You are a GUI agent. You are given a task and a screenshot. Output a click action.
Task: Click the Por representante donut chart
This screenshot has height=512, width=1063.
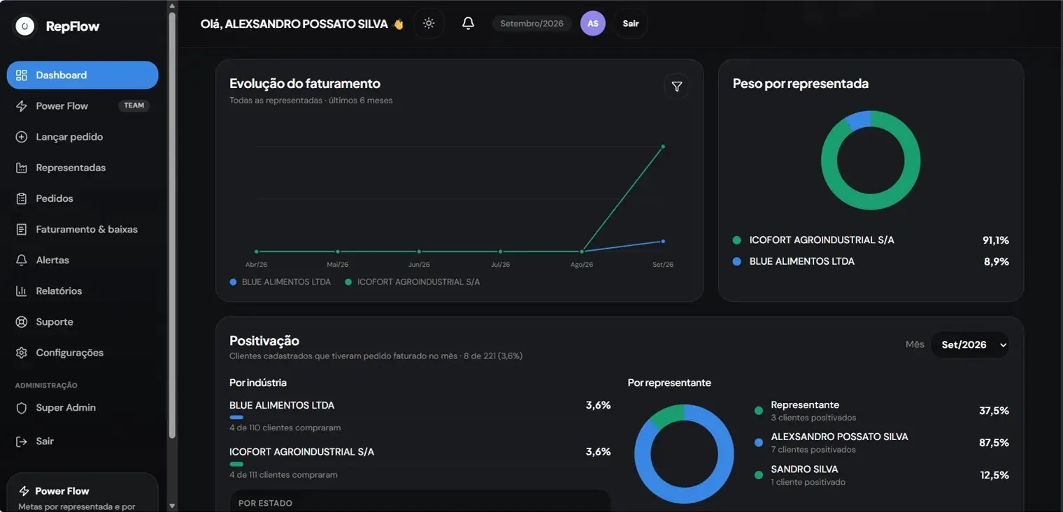(684, 454)
